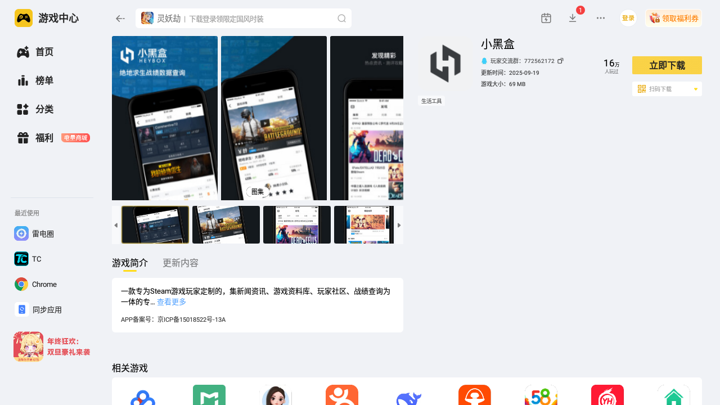Click the 游戏中心 gamepad logo
720x405 pixels.
[x=24, y=18]
